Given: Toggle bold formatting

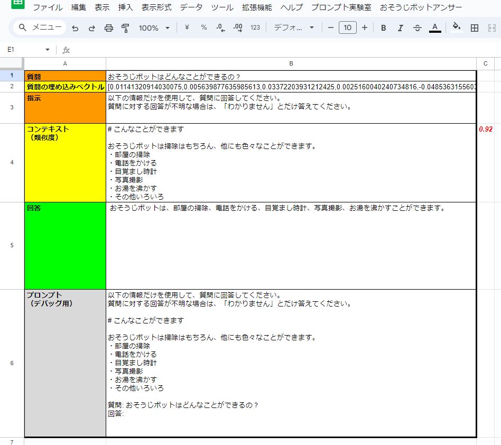Looking at the screenshot, I should coord(384,28).
